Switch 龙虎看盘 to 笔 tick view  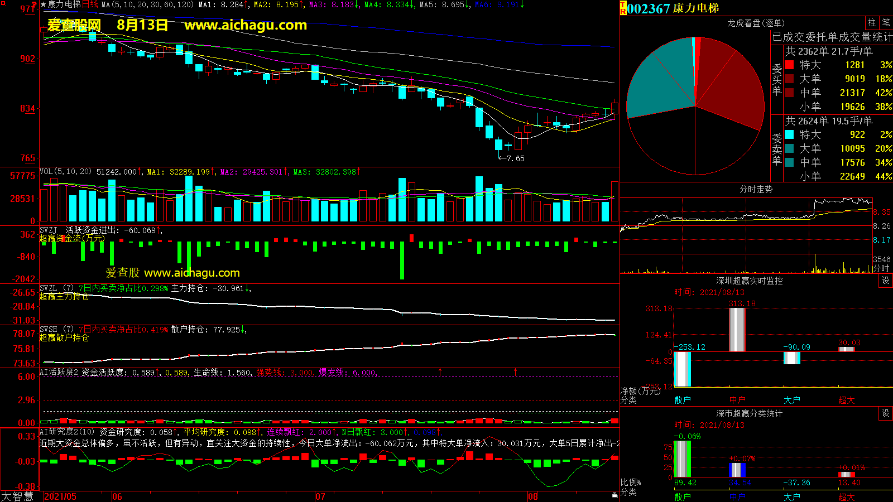tap(886, 23)
